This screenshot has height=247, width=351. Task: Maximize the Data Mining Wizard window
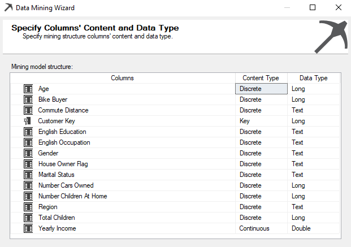coord(313,8)
